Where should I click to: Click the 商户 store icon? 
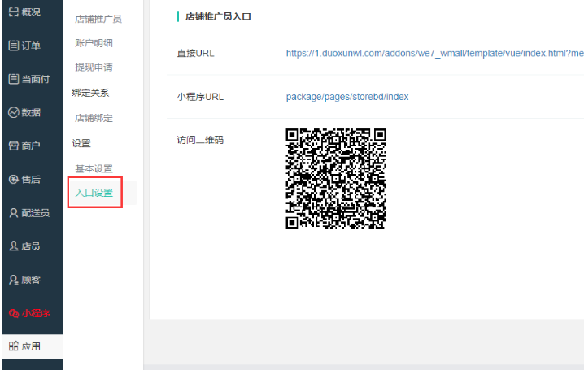point(13,146)
